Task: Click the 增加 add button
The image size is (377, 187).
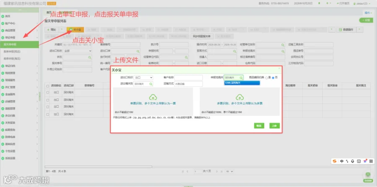Action: point(52,30)
